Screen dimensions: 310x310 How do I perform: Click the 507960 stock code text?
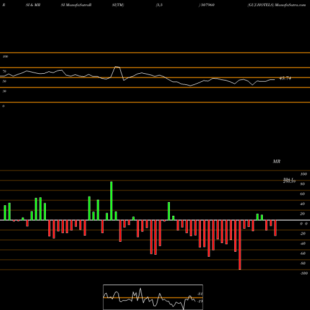pyautogui.click(x=208, y=5)
